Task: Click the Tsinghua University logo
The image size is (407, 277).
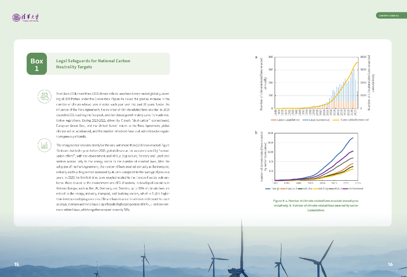Action: coord(25,17)
